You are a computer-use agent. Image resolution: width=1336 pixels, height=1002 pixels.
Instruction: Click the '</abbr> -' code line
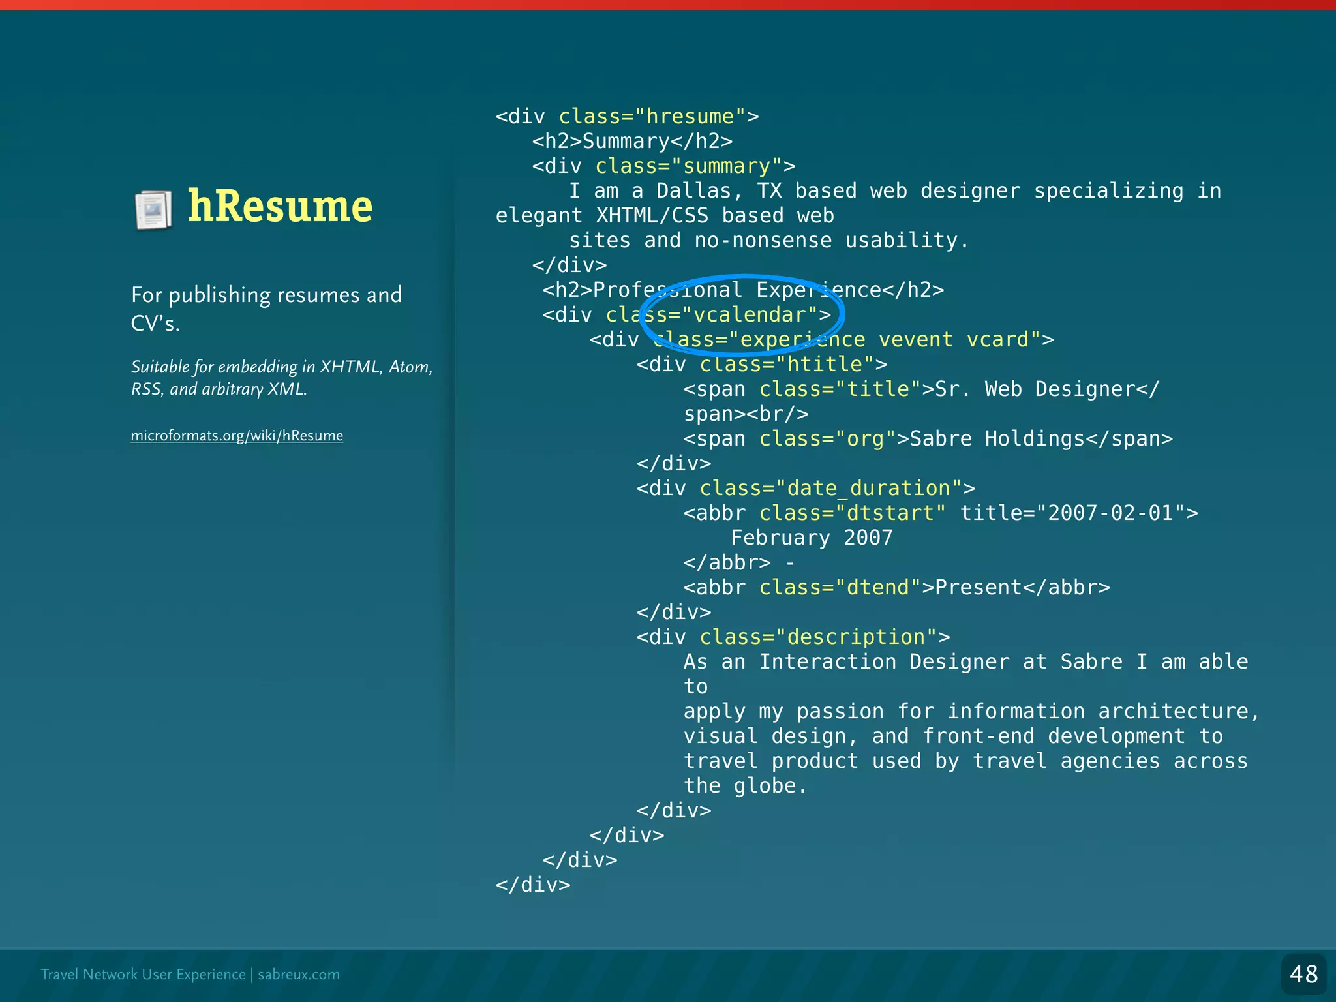pyautogui.click(x=739, y=562)
